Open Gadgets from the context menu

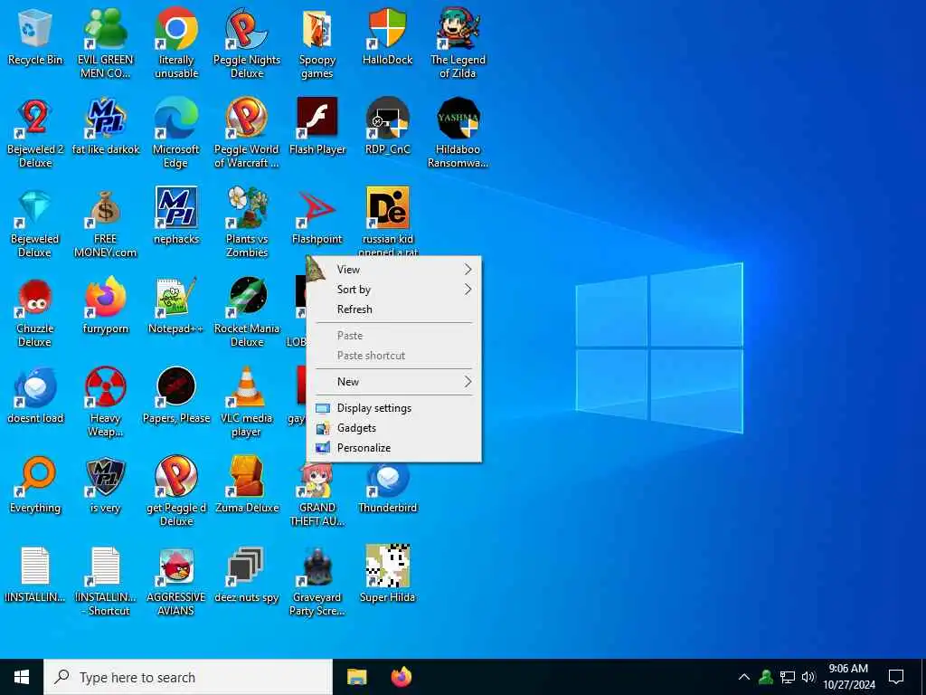394,428
